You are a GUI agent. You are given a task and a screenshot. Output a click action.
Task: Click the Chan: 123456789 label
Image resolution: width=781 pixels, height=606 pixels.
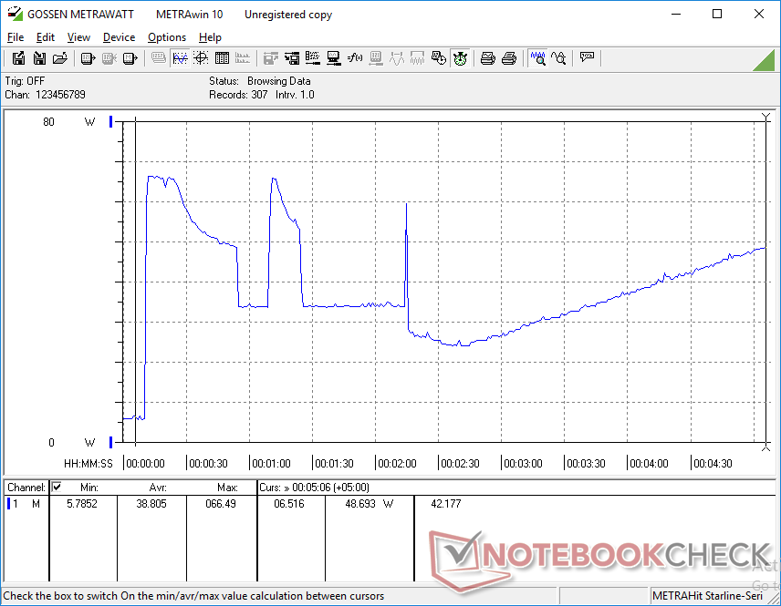pyautogui.click(x=45, y=95)
